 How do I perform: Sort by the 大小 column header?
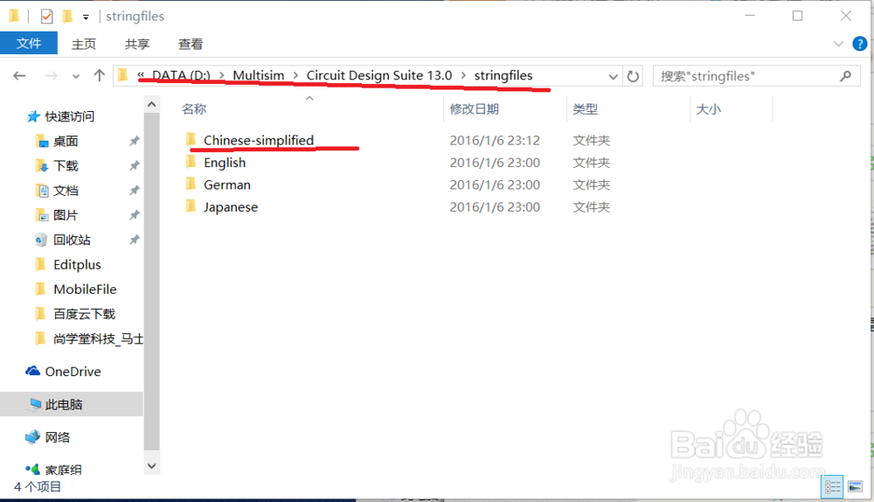pos(709,108)
